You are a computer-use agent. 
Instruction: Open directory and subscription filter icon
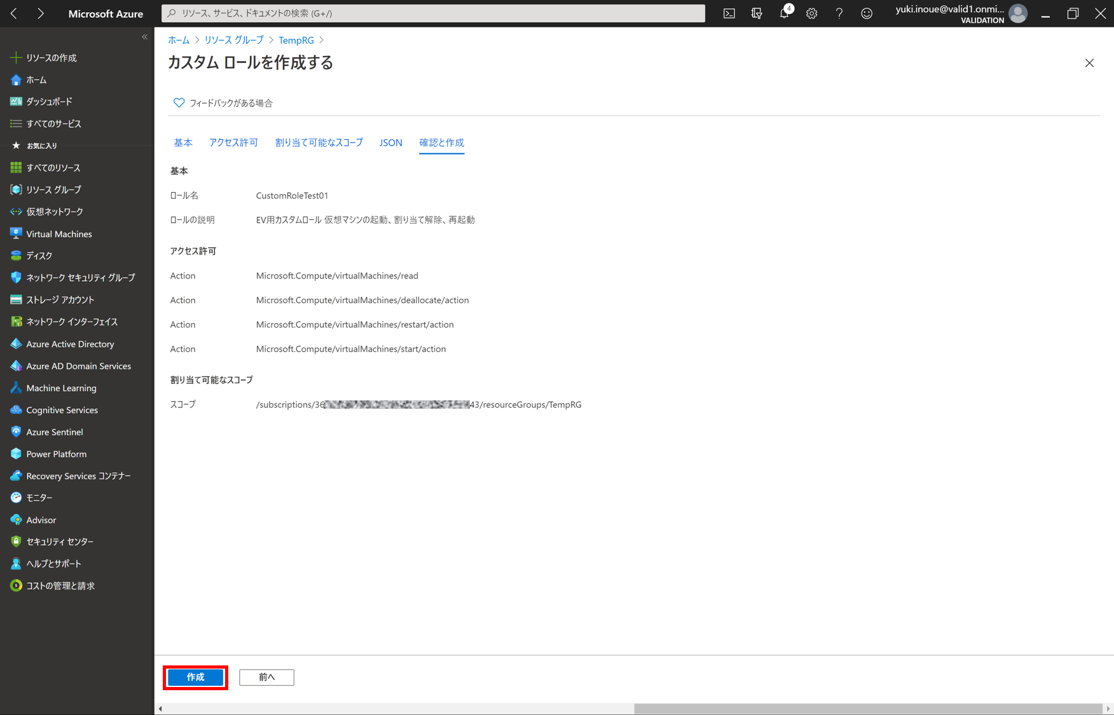[757, 13]
